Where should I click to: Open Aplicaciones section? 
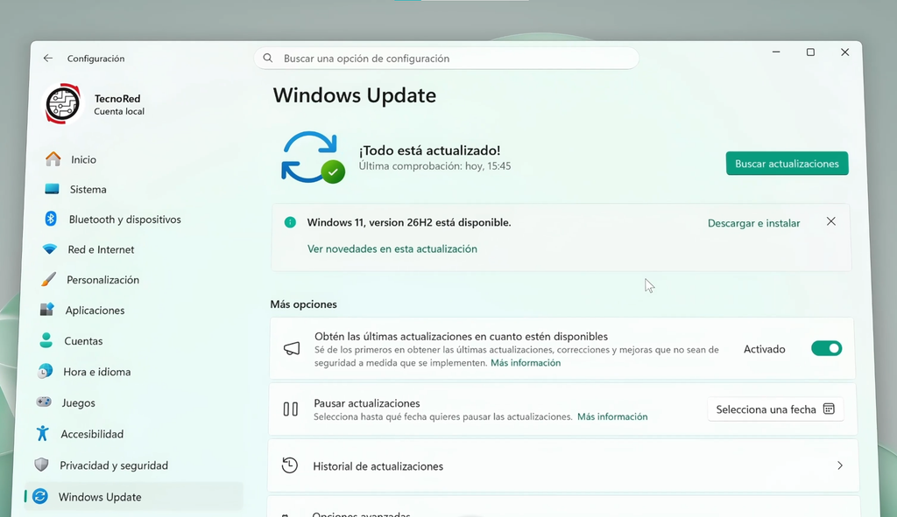(95, 311)
